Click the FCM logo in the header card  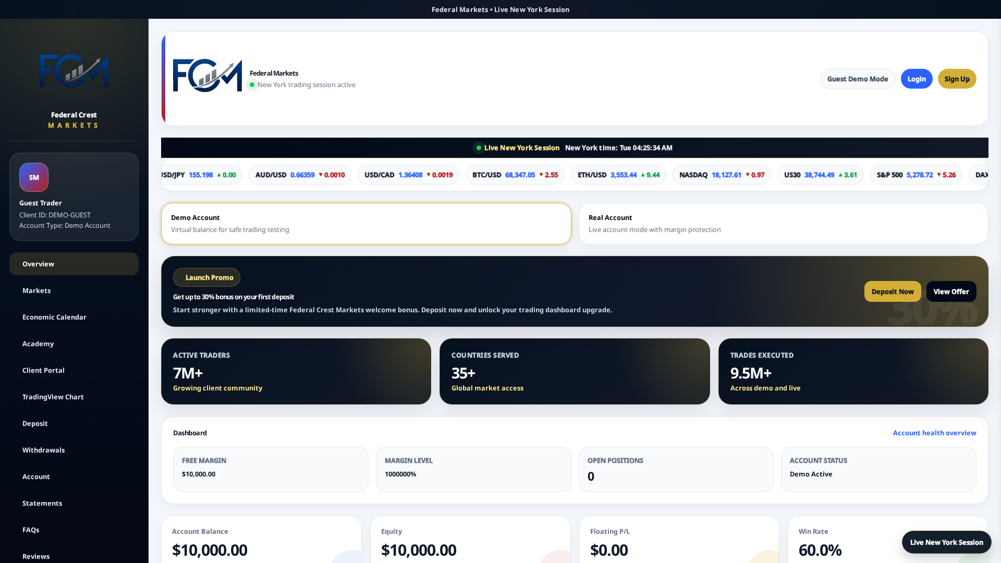[x=207, y=76]
